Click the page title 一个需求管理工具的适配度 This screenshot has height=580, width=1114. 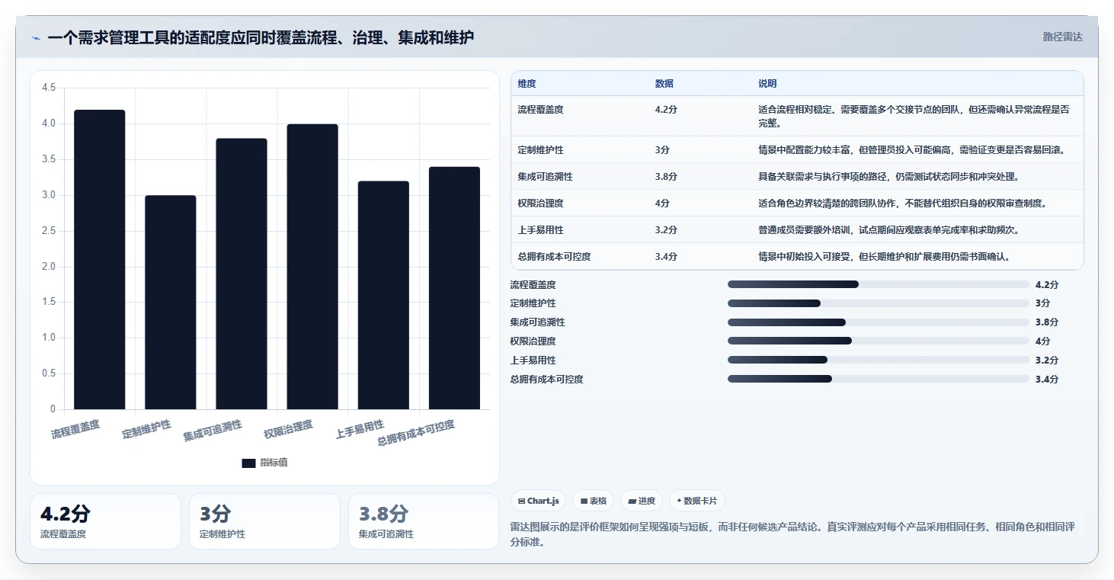tap(261, 37)
